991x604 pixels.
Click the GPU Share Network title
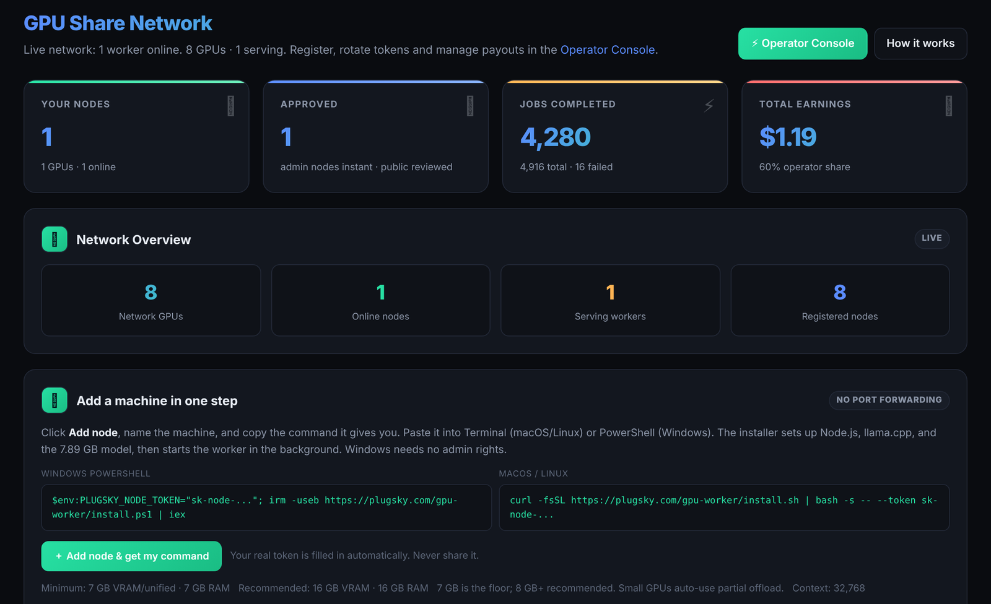tap(118, 24)
